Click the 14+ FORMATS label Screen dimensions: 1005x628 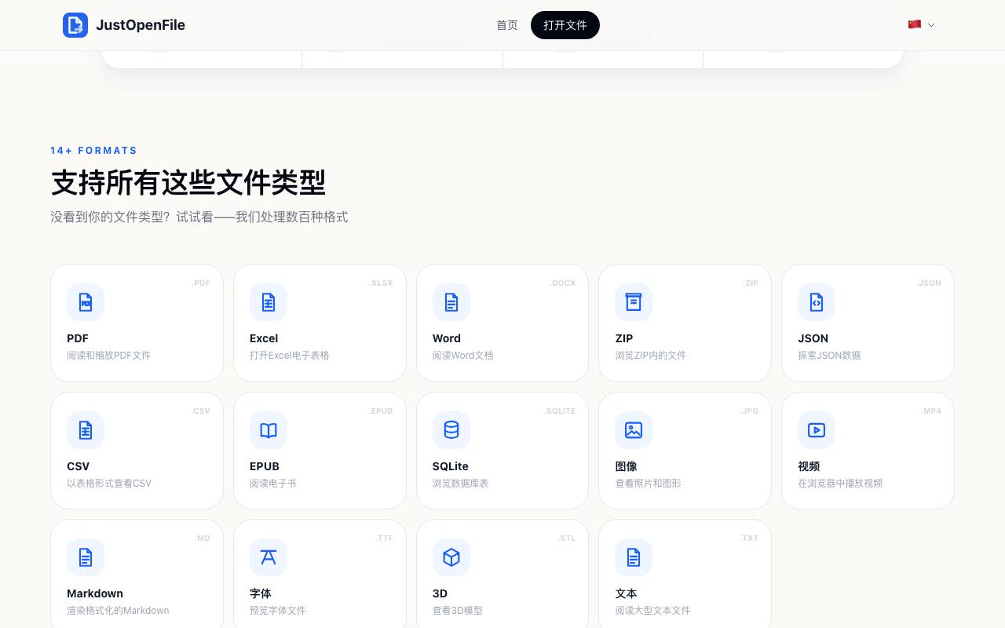click(x=94, y=151)
